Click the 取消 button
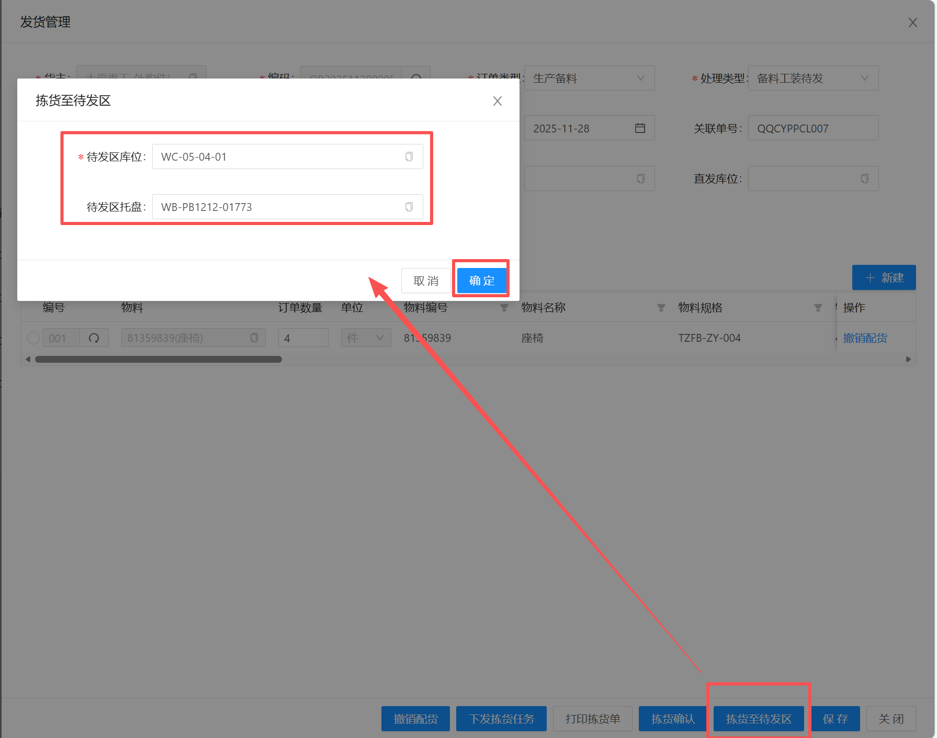The height and width of the screenshot is (738, 937). coord(425,281)
